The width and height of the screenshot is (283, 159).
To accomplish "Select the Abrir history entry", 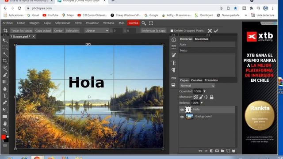I will click(207, 45).
